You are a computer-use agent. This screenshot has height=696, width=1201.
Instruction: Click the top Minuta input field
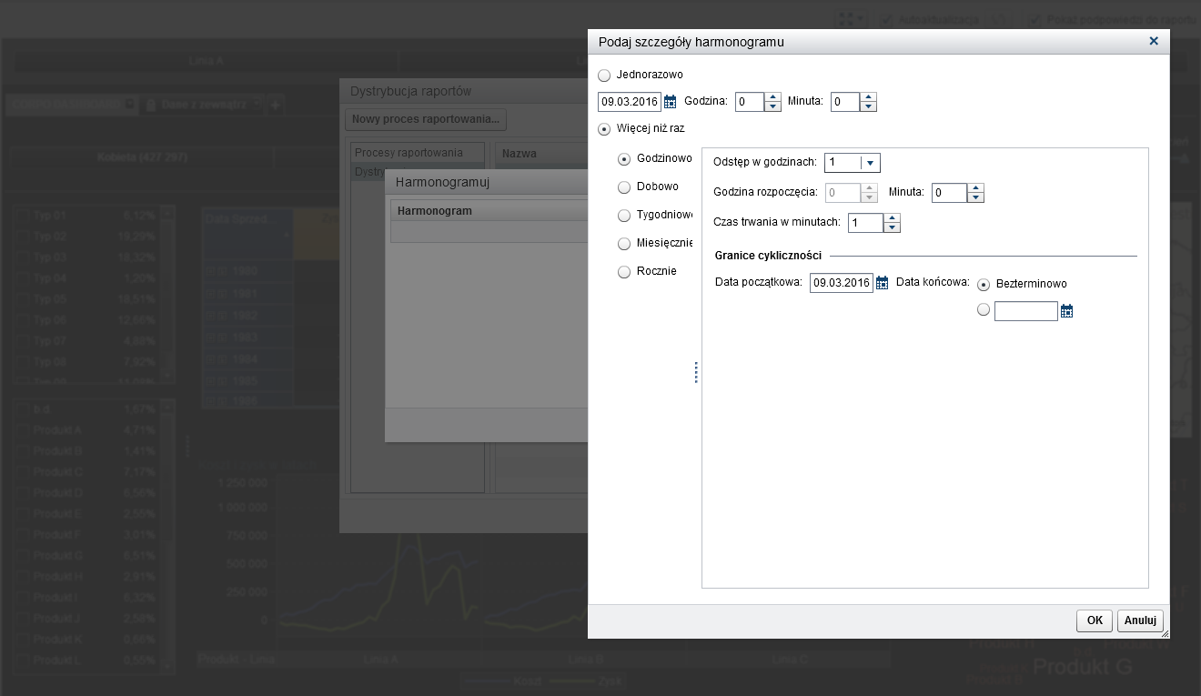click(845, 102)
